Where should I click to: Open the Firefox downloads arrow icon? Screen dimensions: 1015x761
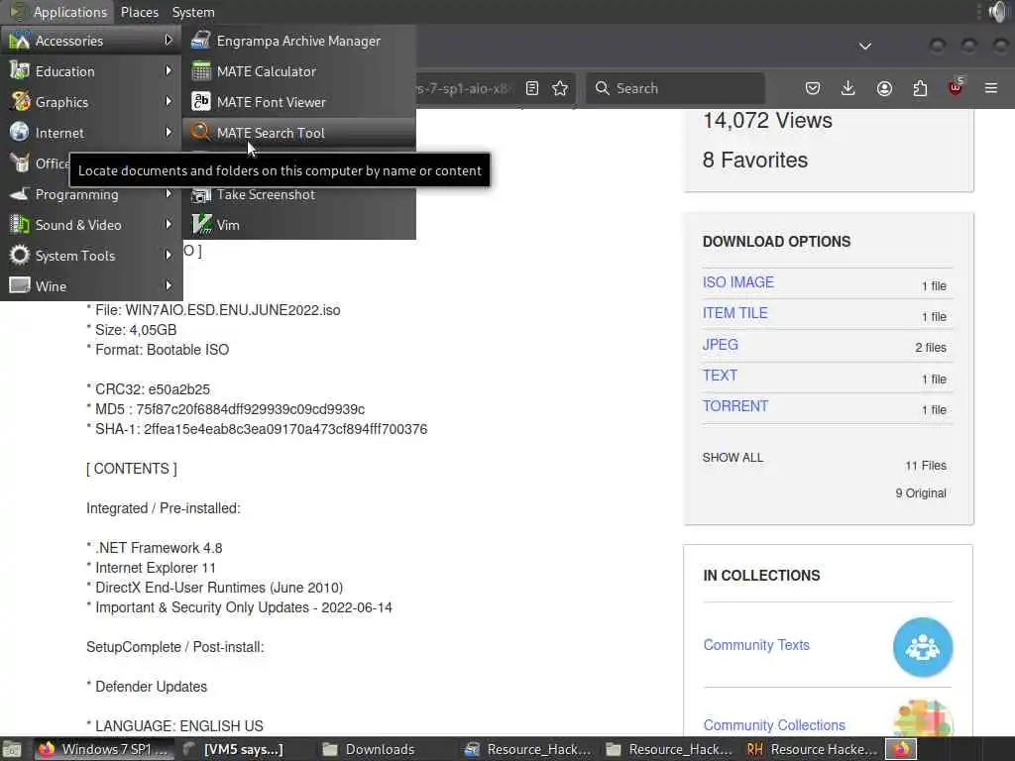pyautogui.click(x=848, y=88)
